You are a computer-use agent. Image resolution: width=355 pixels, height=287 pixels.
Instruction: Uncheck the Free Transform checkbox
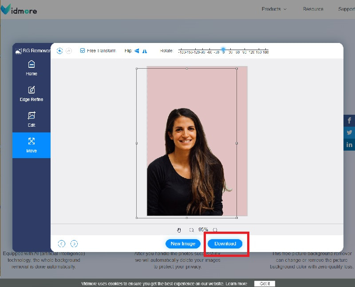pyautogui.click(x=82, y=50)
